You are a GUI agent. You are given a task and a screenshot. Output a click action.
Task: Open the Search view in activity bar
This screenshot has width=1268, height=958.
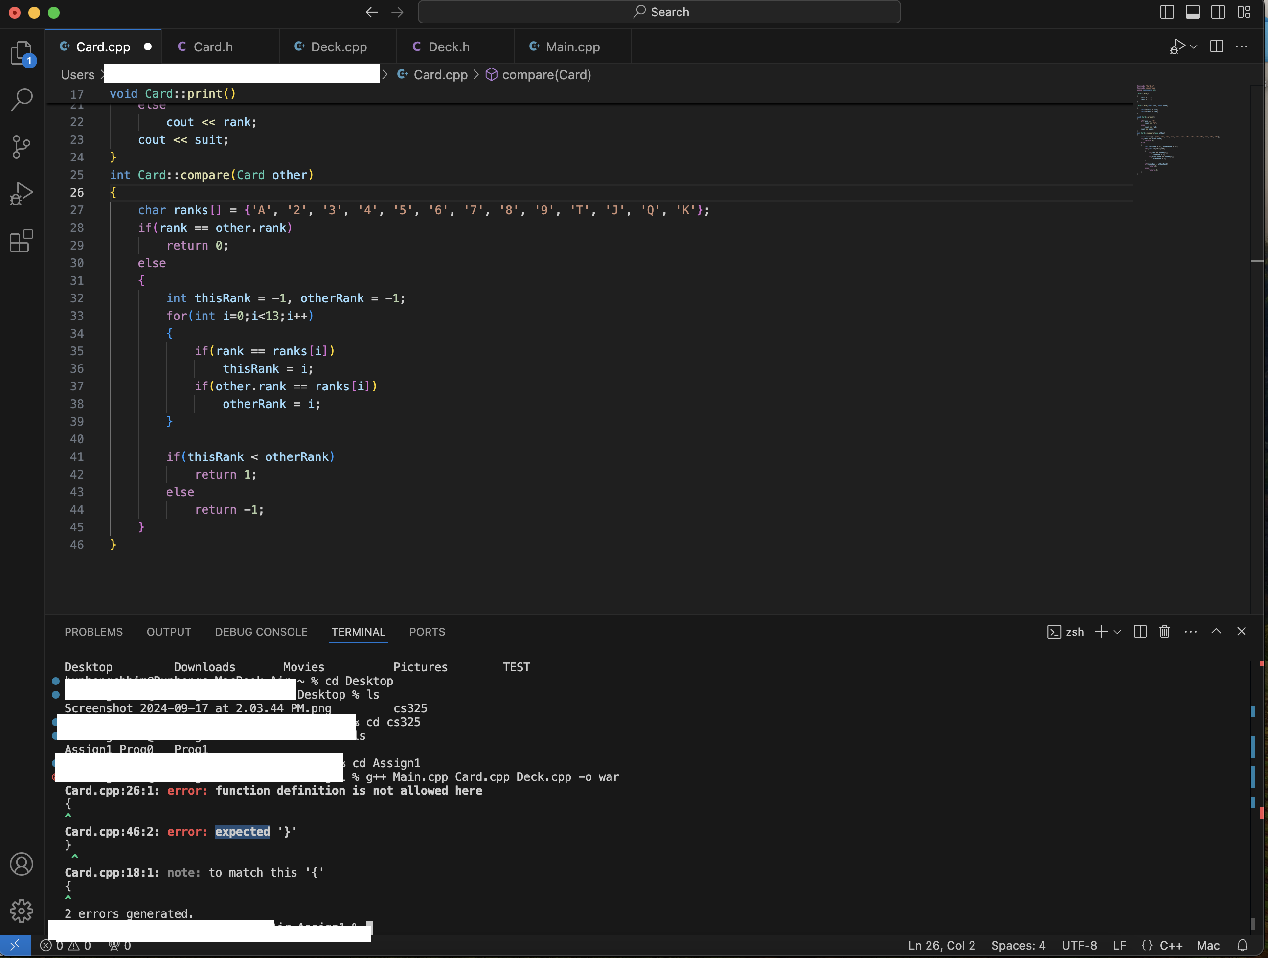22,99
